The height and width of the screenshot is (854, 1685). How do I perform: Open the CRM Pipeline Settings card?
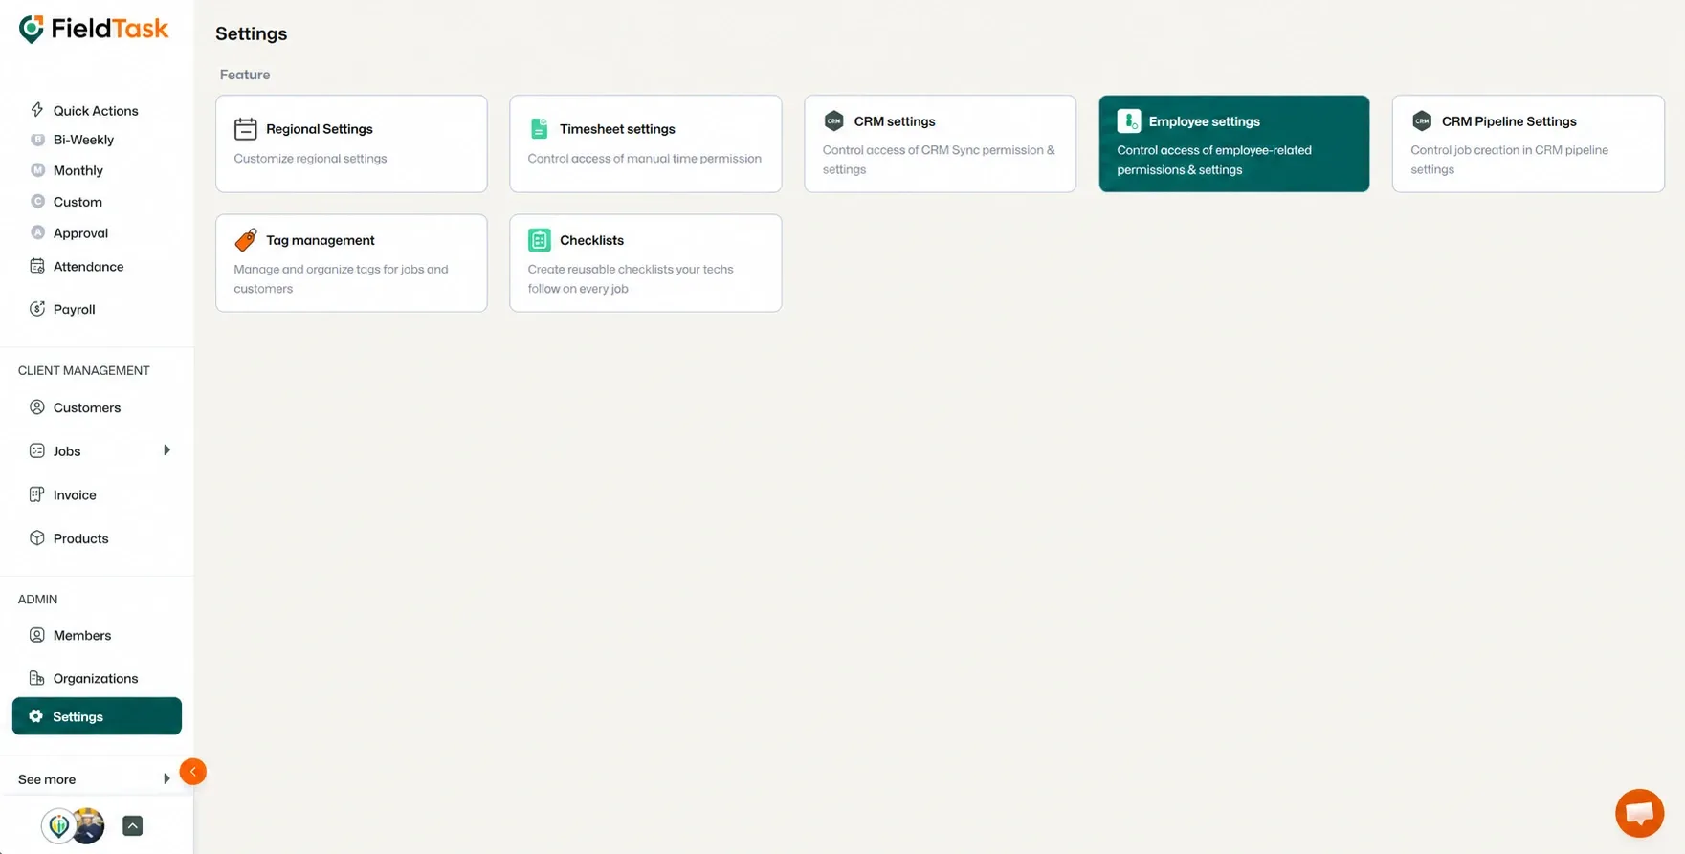click(x=1528, y=143)
